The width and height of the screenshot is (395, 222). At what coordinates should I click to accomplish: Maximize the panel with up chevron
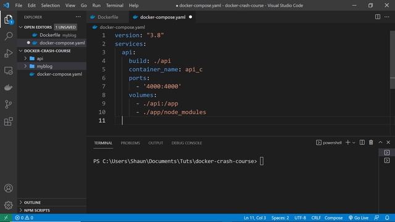click(380, 142)
